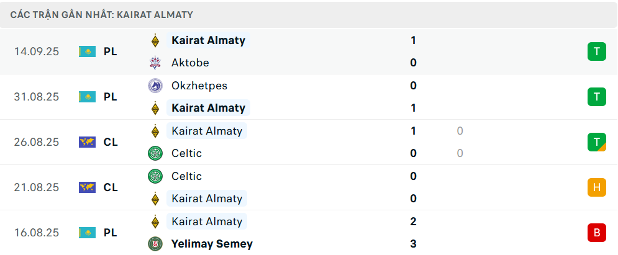Click orange H draw badge
The height and width of the screenshot is (255, 618).
click(x=596, y=187)
